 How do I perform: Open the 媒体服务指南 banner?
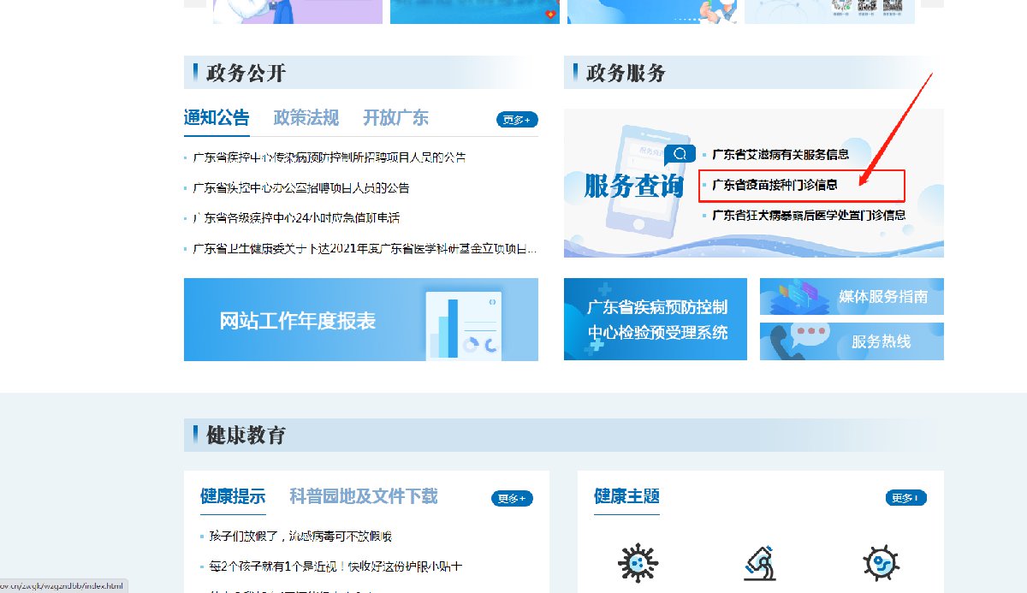tap(852, 297)
